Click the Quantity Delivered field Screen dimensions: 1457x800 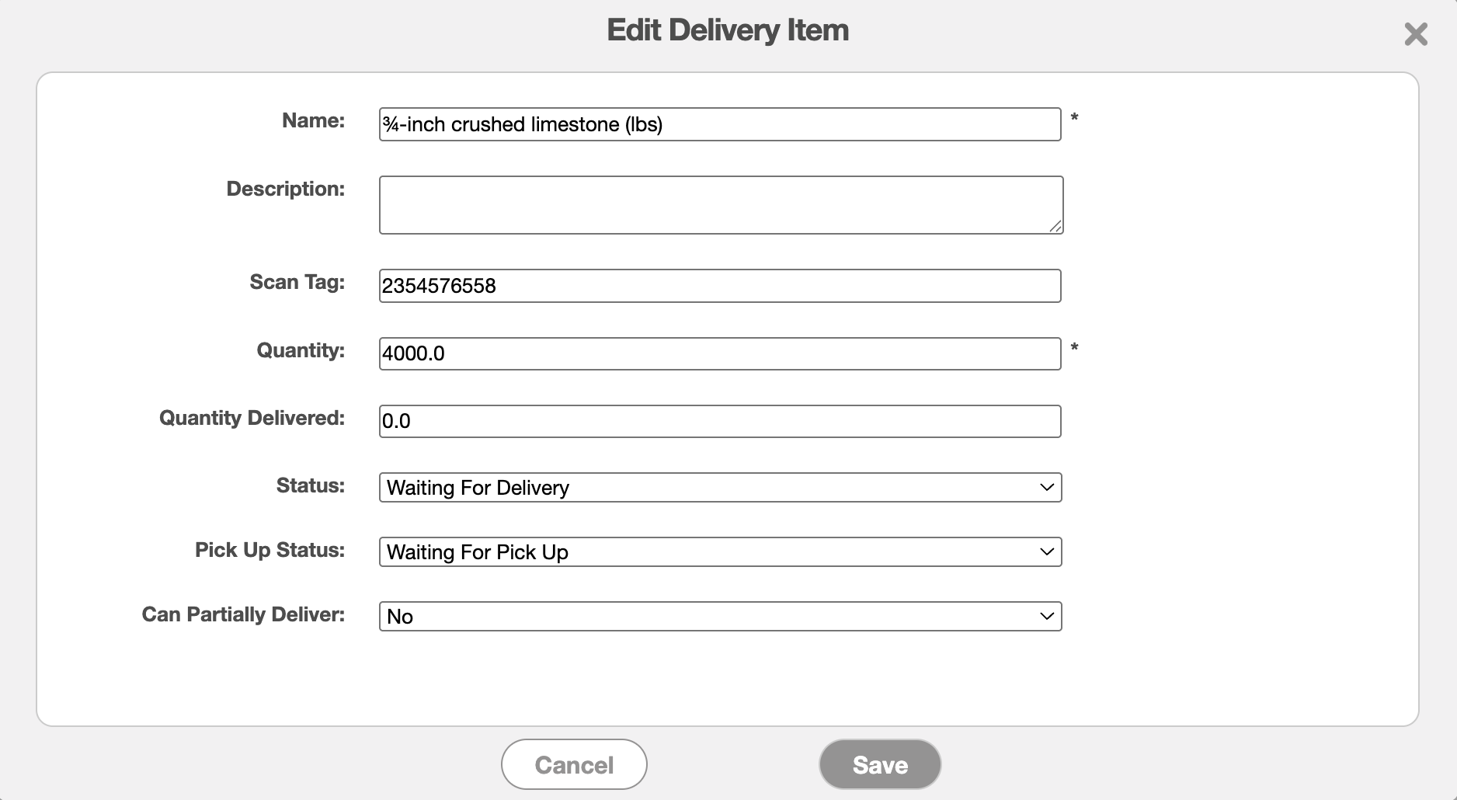pyautogui.click(x=720, y=421)
